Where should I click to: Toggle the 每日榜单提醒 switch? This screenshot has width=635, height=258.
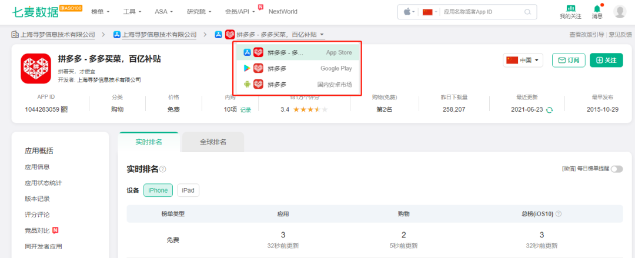[x=617, y=169]
